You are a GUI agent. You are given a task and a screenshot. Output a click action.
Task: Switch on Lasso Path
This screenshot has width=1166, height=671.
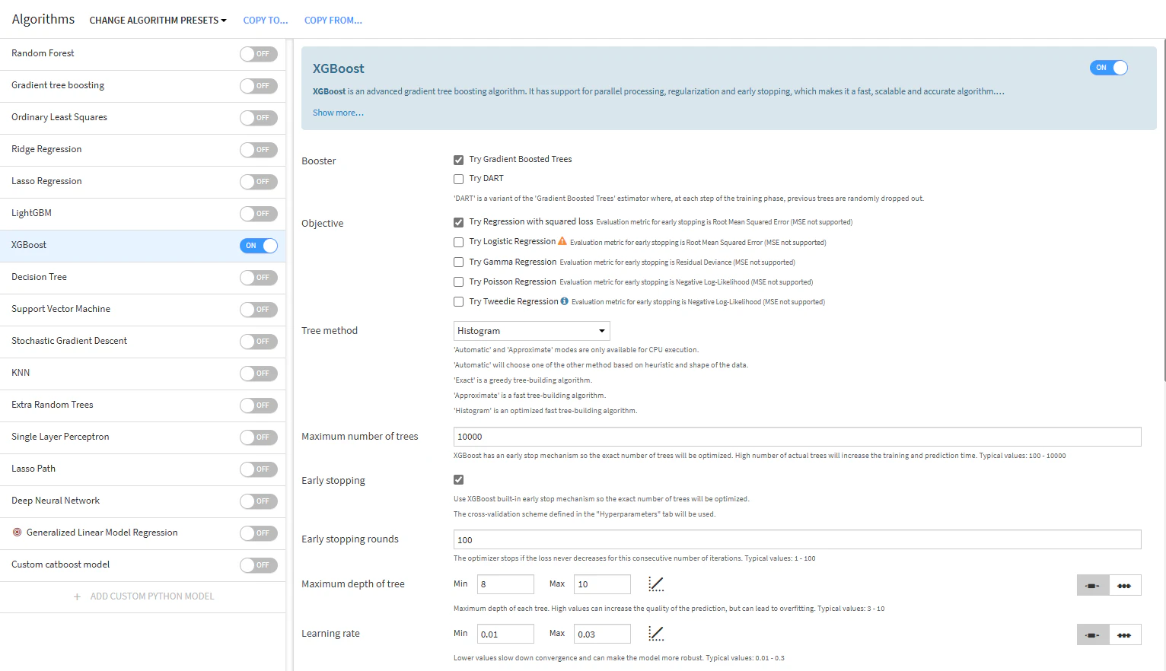[259, 469]
